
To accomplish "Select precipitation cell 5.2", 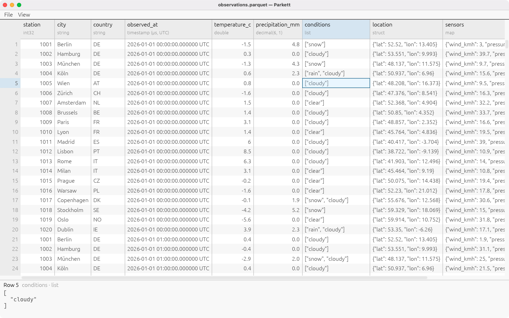I will pos(278,210).
